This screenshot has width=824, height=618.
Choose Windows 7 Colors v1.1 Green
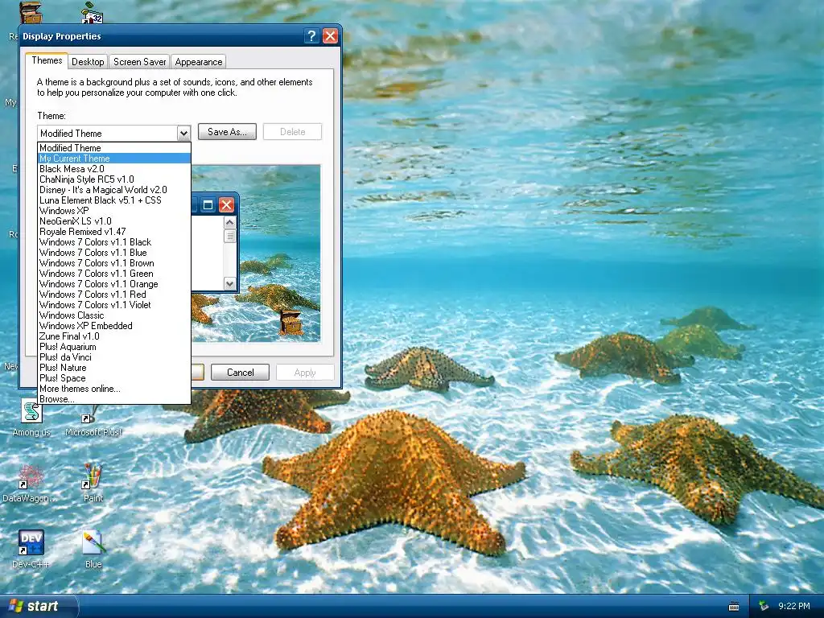(114, 274)
